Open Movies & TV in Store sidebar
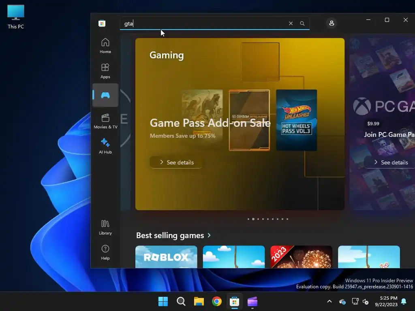 (x=105, y=121)
